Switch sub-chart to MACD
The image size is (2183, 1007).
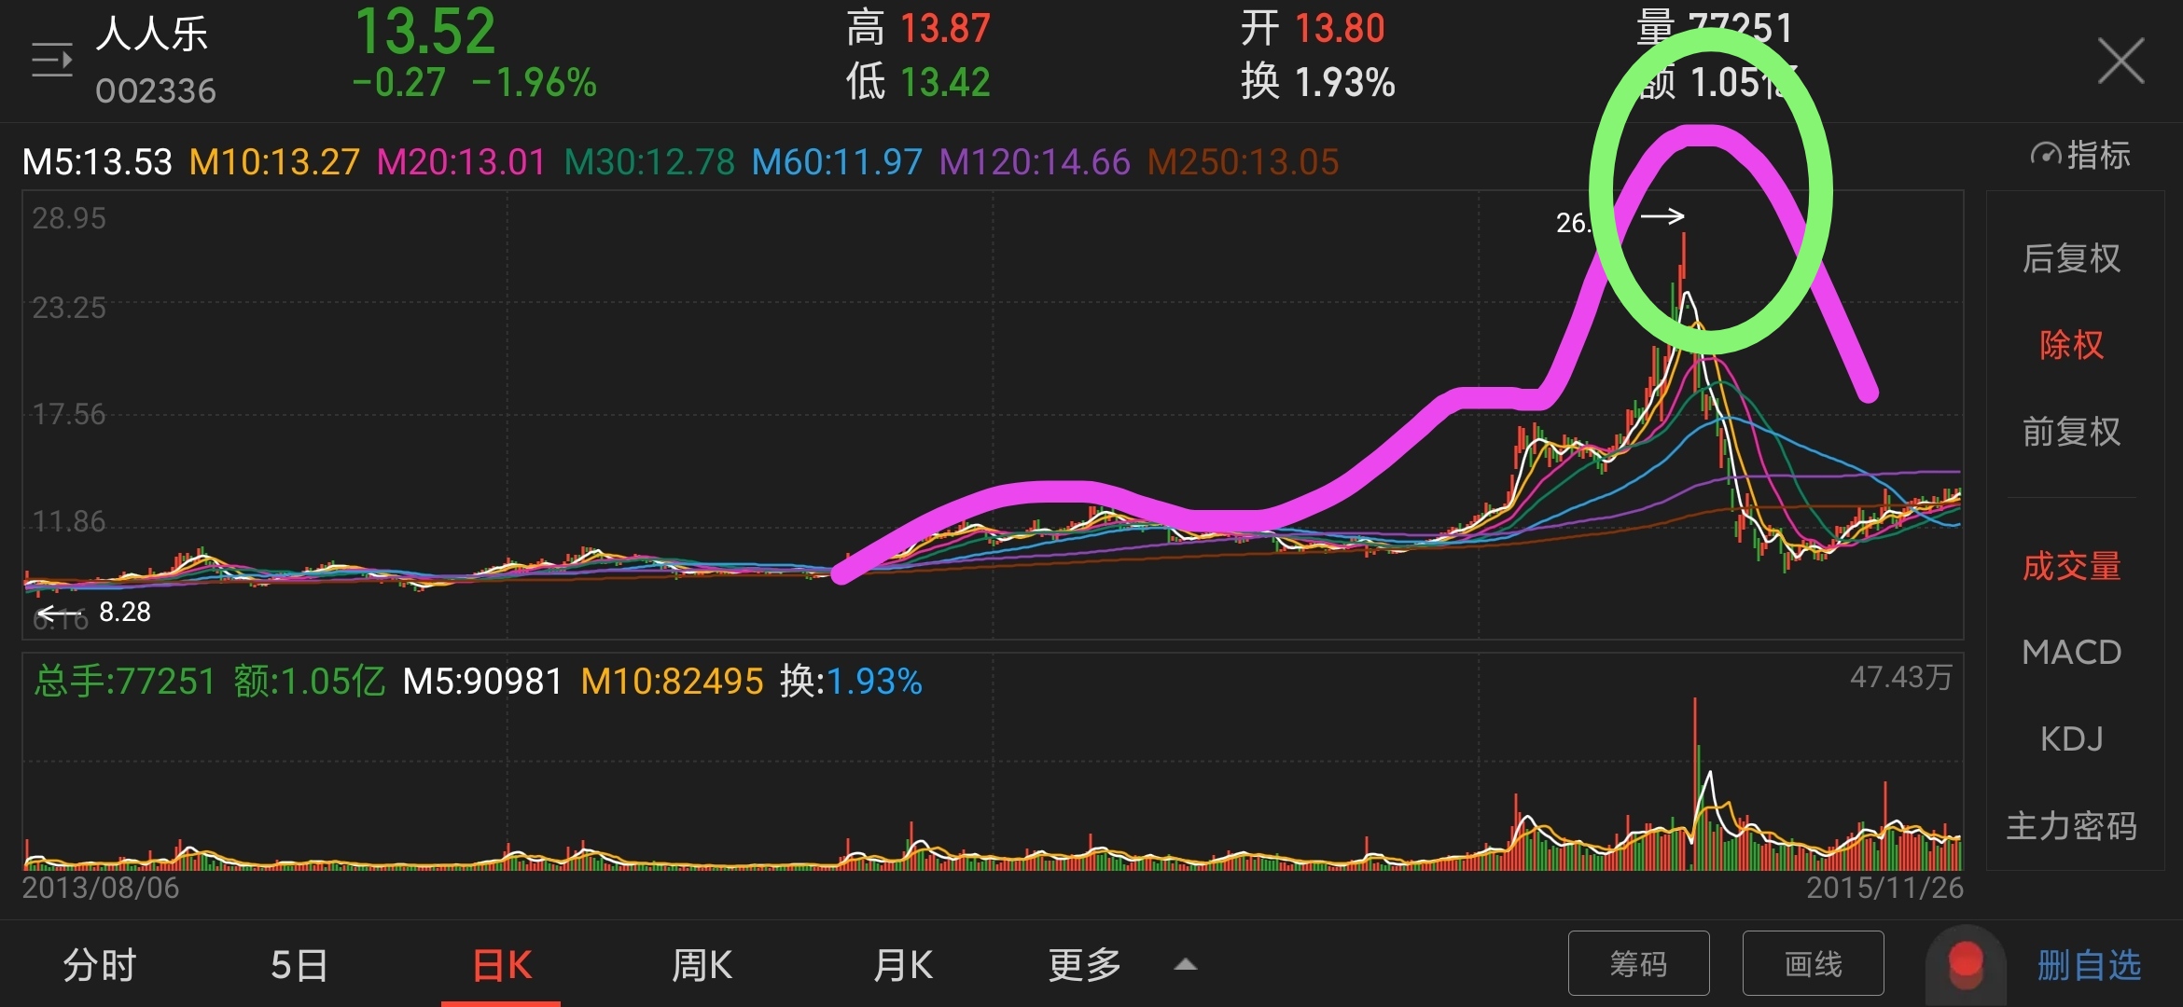pos(2071,652)
